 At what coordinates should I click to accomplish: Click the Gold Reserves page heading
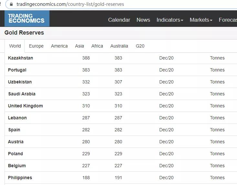point(24,33)
